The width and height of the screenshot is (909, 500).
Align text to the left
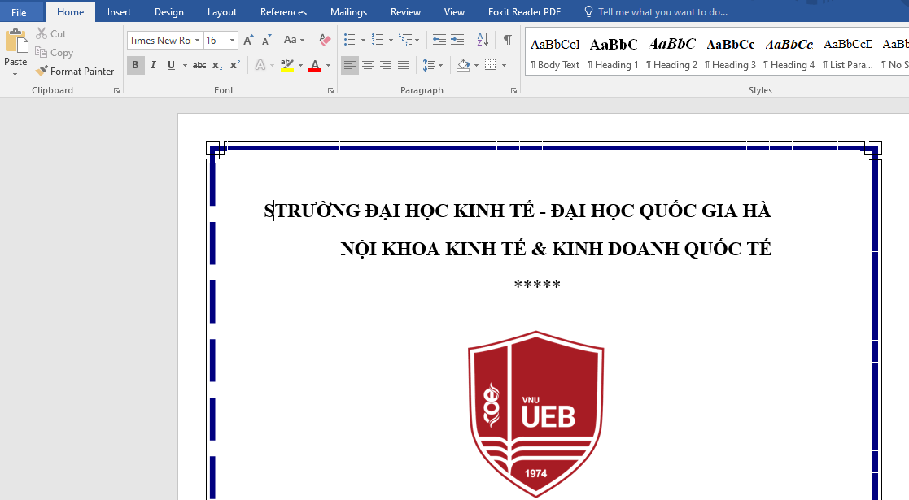click(350, 66)
